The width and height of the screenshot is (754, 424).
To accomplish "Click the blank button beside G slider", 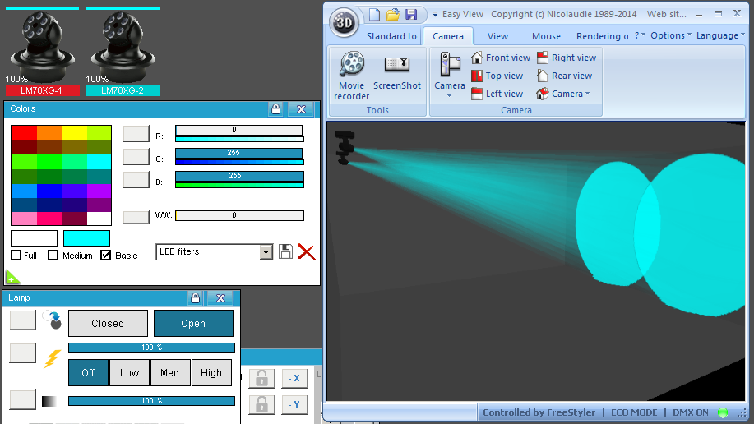I will pyautogui.click(x=136, y=156).
